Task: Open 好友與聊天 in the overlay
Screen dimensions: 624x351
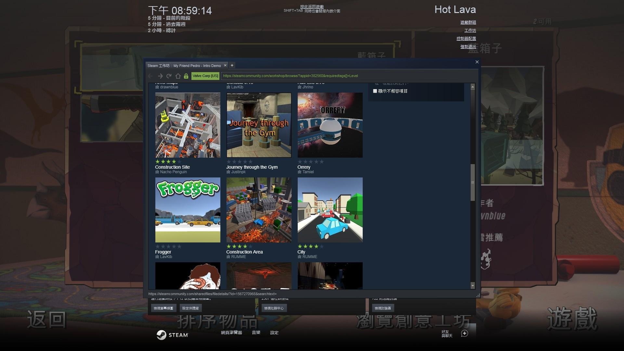Action: click(447, 334)
